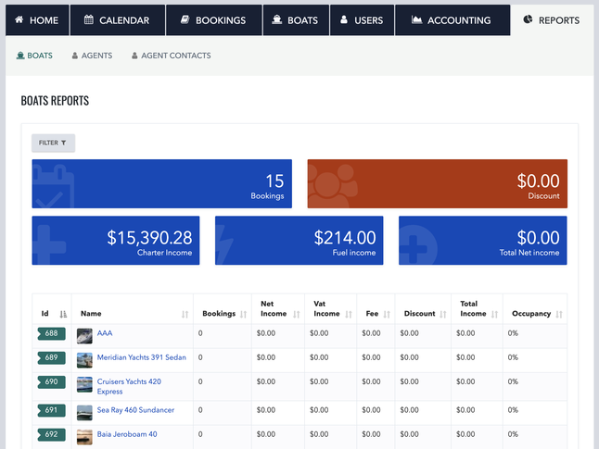Sort table by Name column arrows

coord(185,314)
